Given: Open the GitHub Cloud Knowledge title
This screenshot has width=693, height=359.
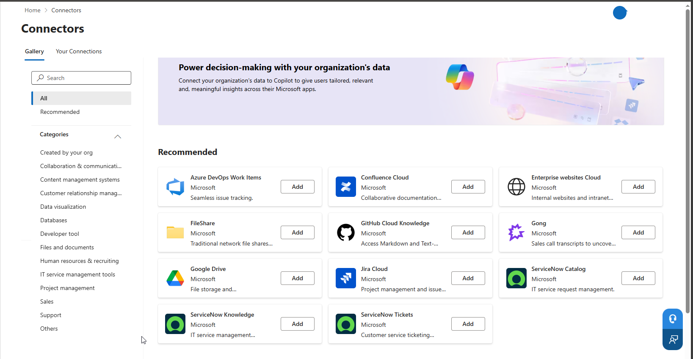Looking at the screenshot, I should pos(395,223).
